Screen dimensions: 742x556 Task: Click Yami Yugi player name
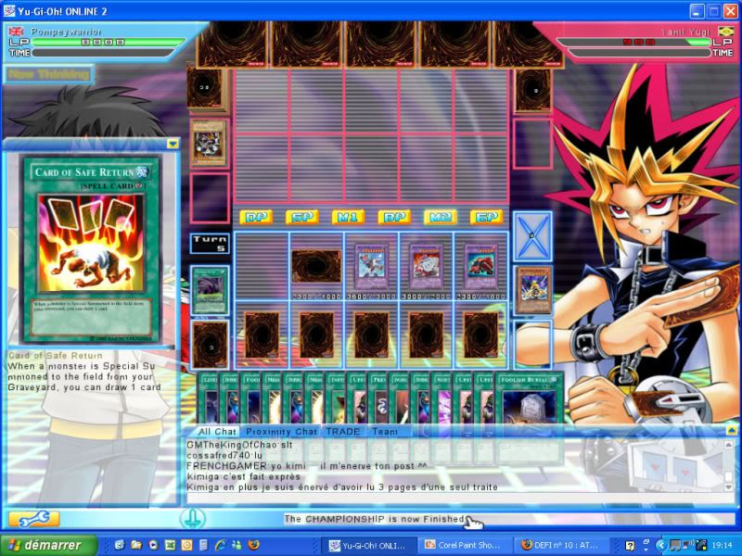tap(685, 32)
